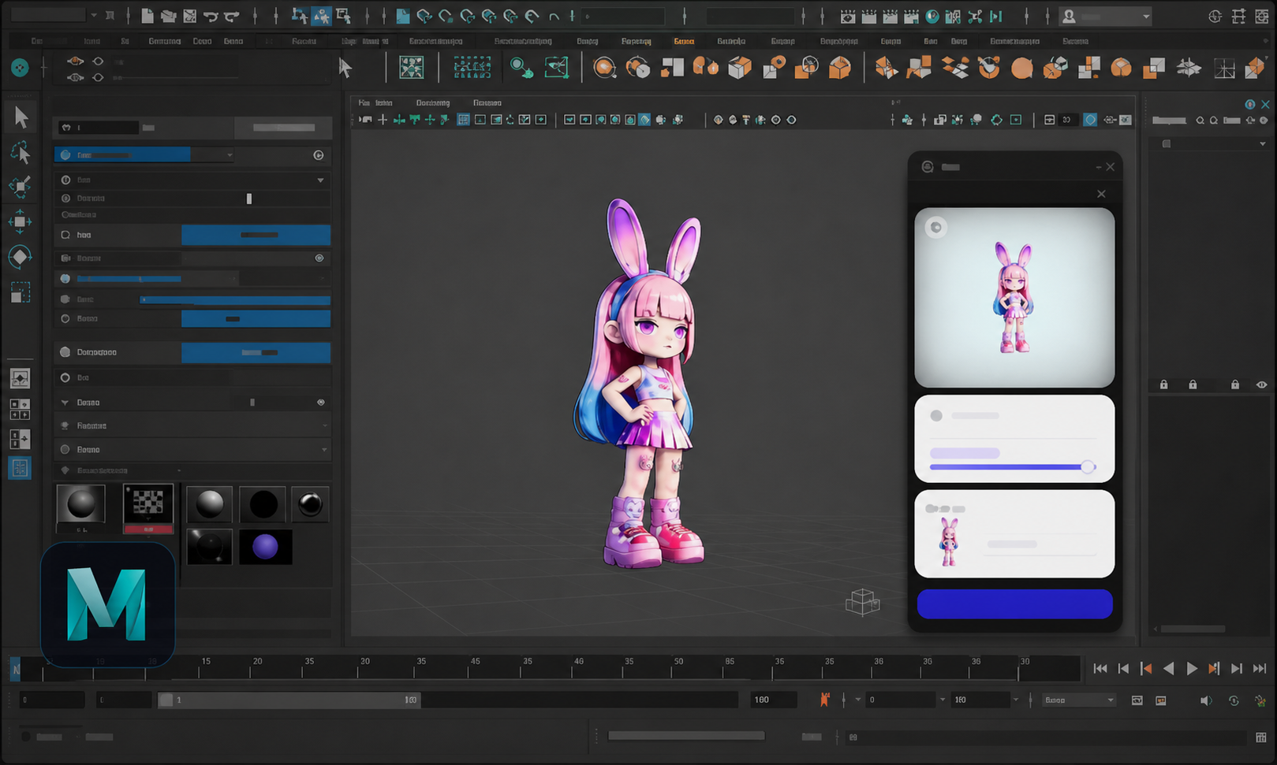Click the purple slider handle in floating panel
1277x765 pixels.
point(1088,467)
